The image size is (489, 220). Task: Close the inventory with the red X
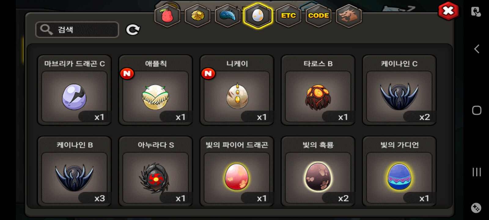point(448,11)
